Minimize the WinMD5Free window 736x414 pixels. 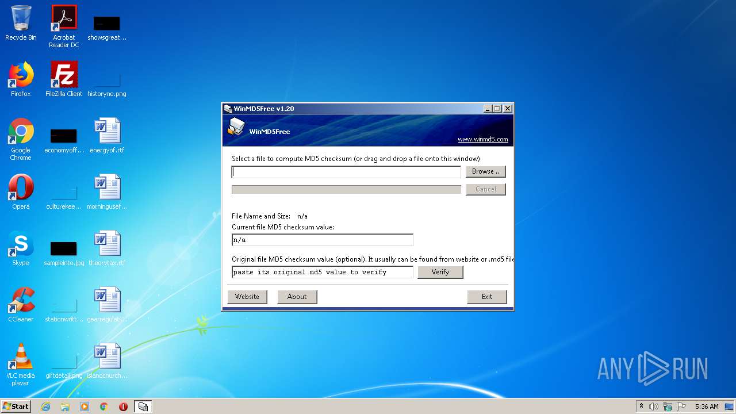point(488,109)
